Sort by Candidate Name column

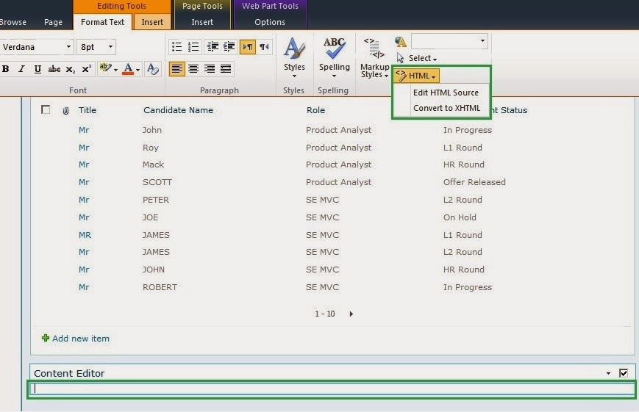tap(178, 110)
